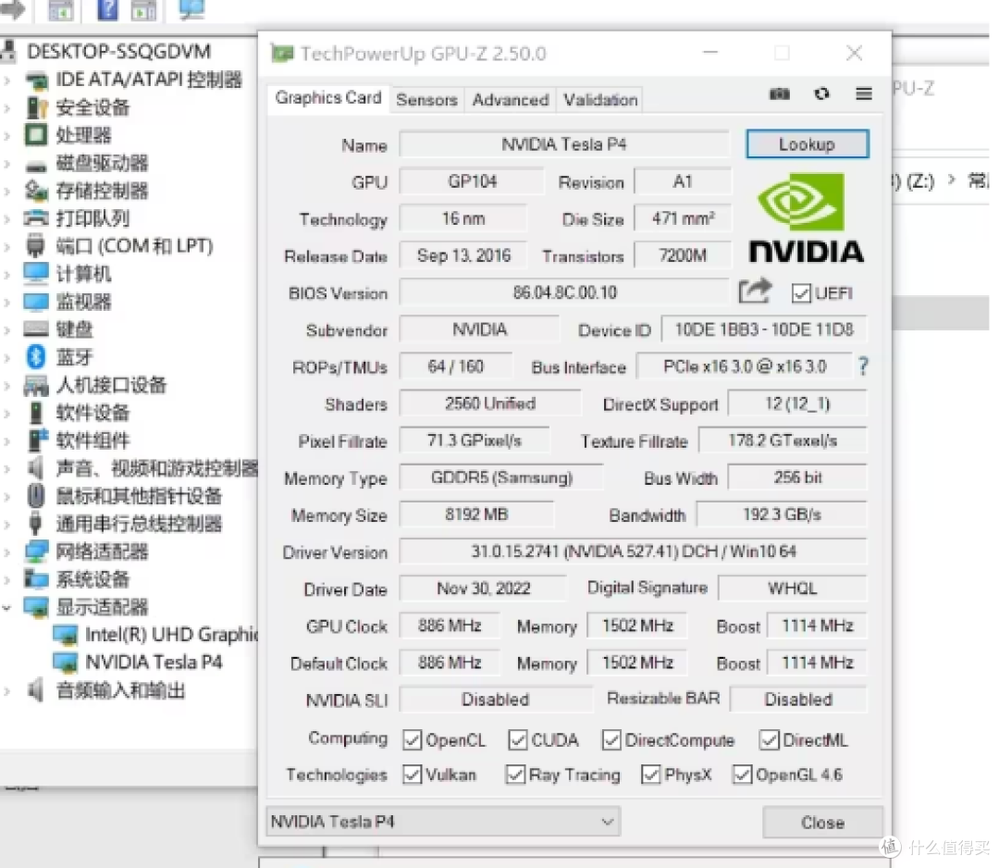Expand the software components (软件组件) node
The image size is (999, 868).
point(7,440)
